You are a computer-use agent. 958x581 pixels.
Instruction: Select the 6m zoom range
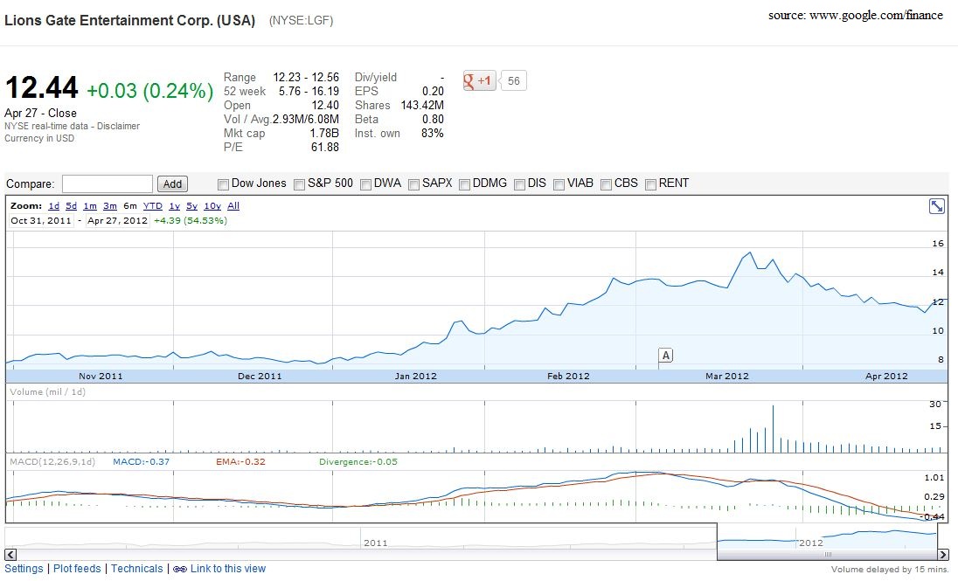(x=130, y=206)
